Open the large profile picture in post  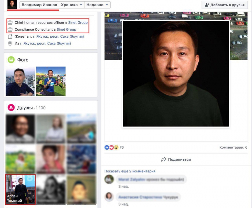click(x=176, y=74)
